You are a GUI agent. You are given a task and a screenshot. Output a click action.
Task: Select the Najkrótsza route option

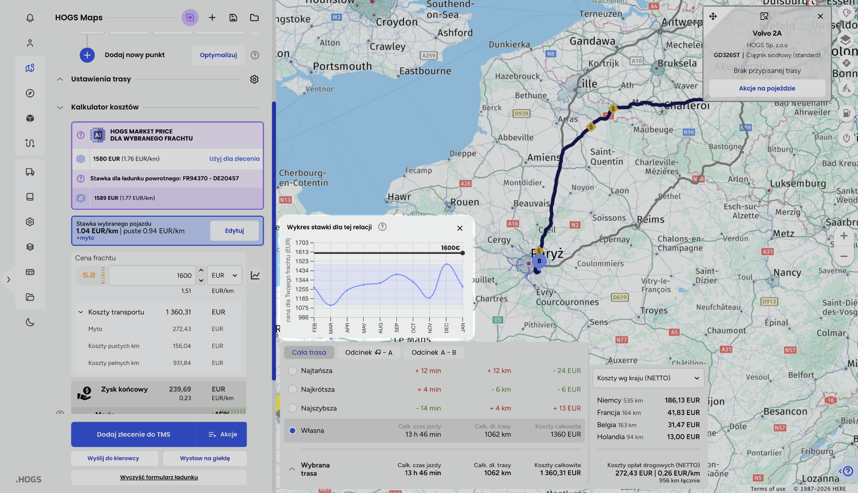[x=293, y=389]
